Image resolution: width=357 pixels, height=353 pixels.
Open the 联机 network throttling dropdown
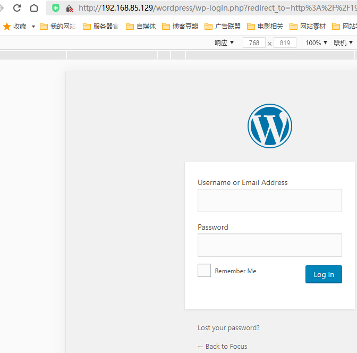coord(343,43)
